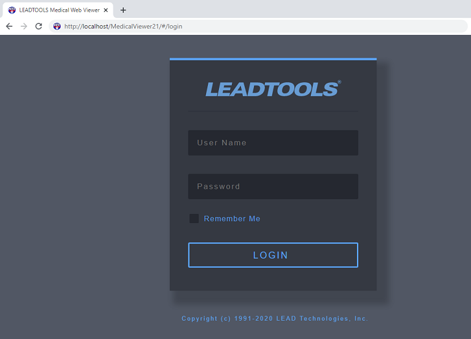Screen dimensions: 471x339
Task: Click the browser forward arrow
Action: 24,26
